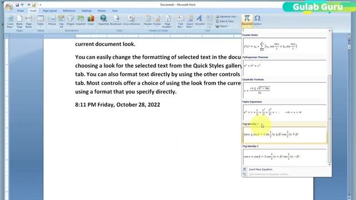356x200 pixels.
Task: Open the Quick Parts menu
Action: click(x=190, y=22)
